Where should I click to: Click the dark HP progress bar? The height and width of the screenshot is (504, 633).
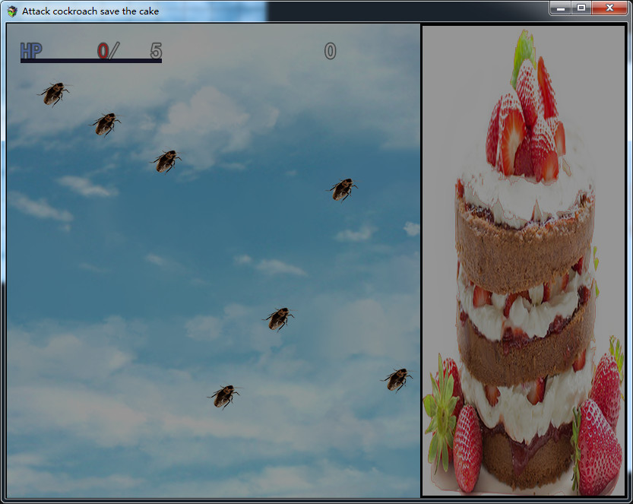pos(91,61)
